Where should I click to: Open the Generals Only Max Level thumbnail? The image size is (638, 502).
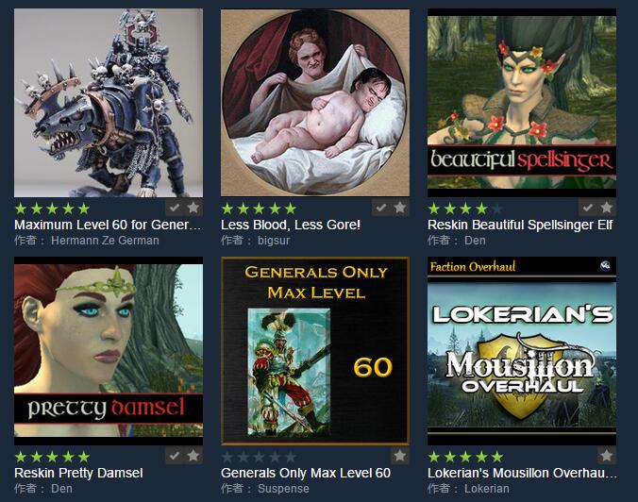pos(315,351)
